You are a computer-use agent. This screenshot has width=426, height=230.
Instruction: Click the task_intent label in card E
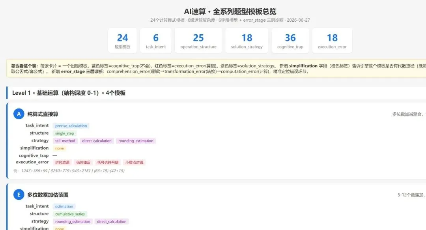37,206
